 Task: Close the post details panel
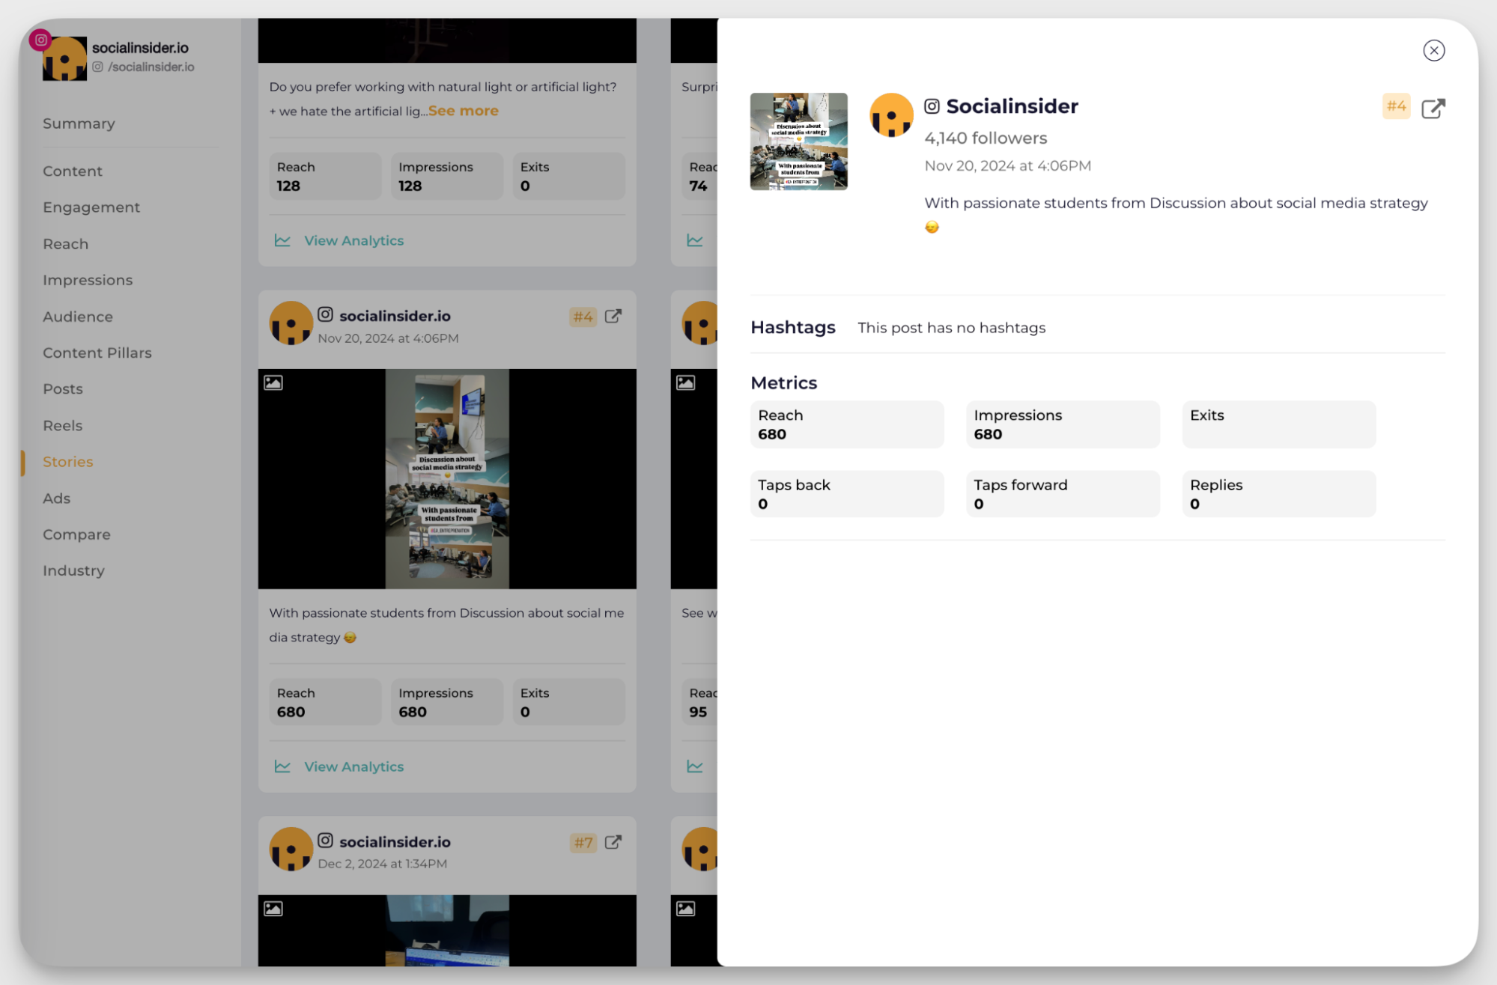[1433, 50]
